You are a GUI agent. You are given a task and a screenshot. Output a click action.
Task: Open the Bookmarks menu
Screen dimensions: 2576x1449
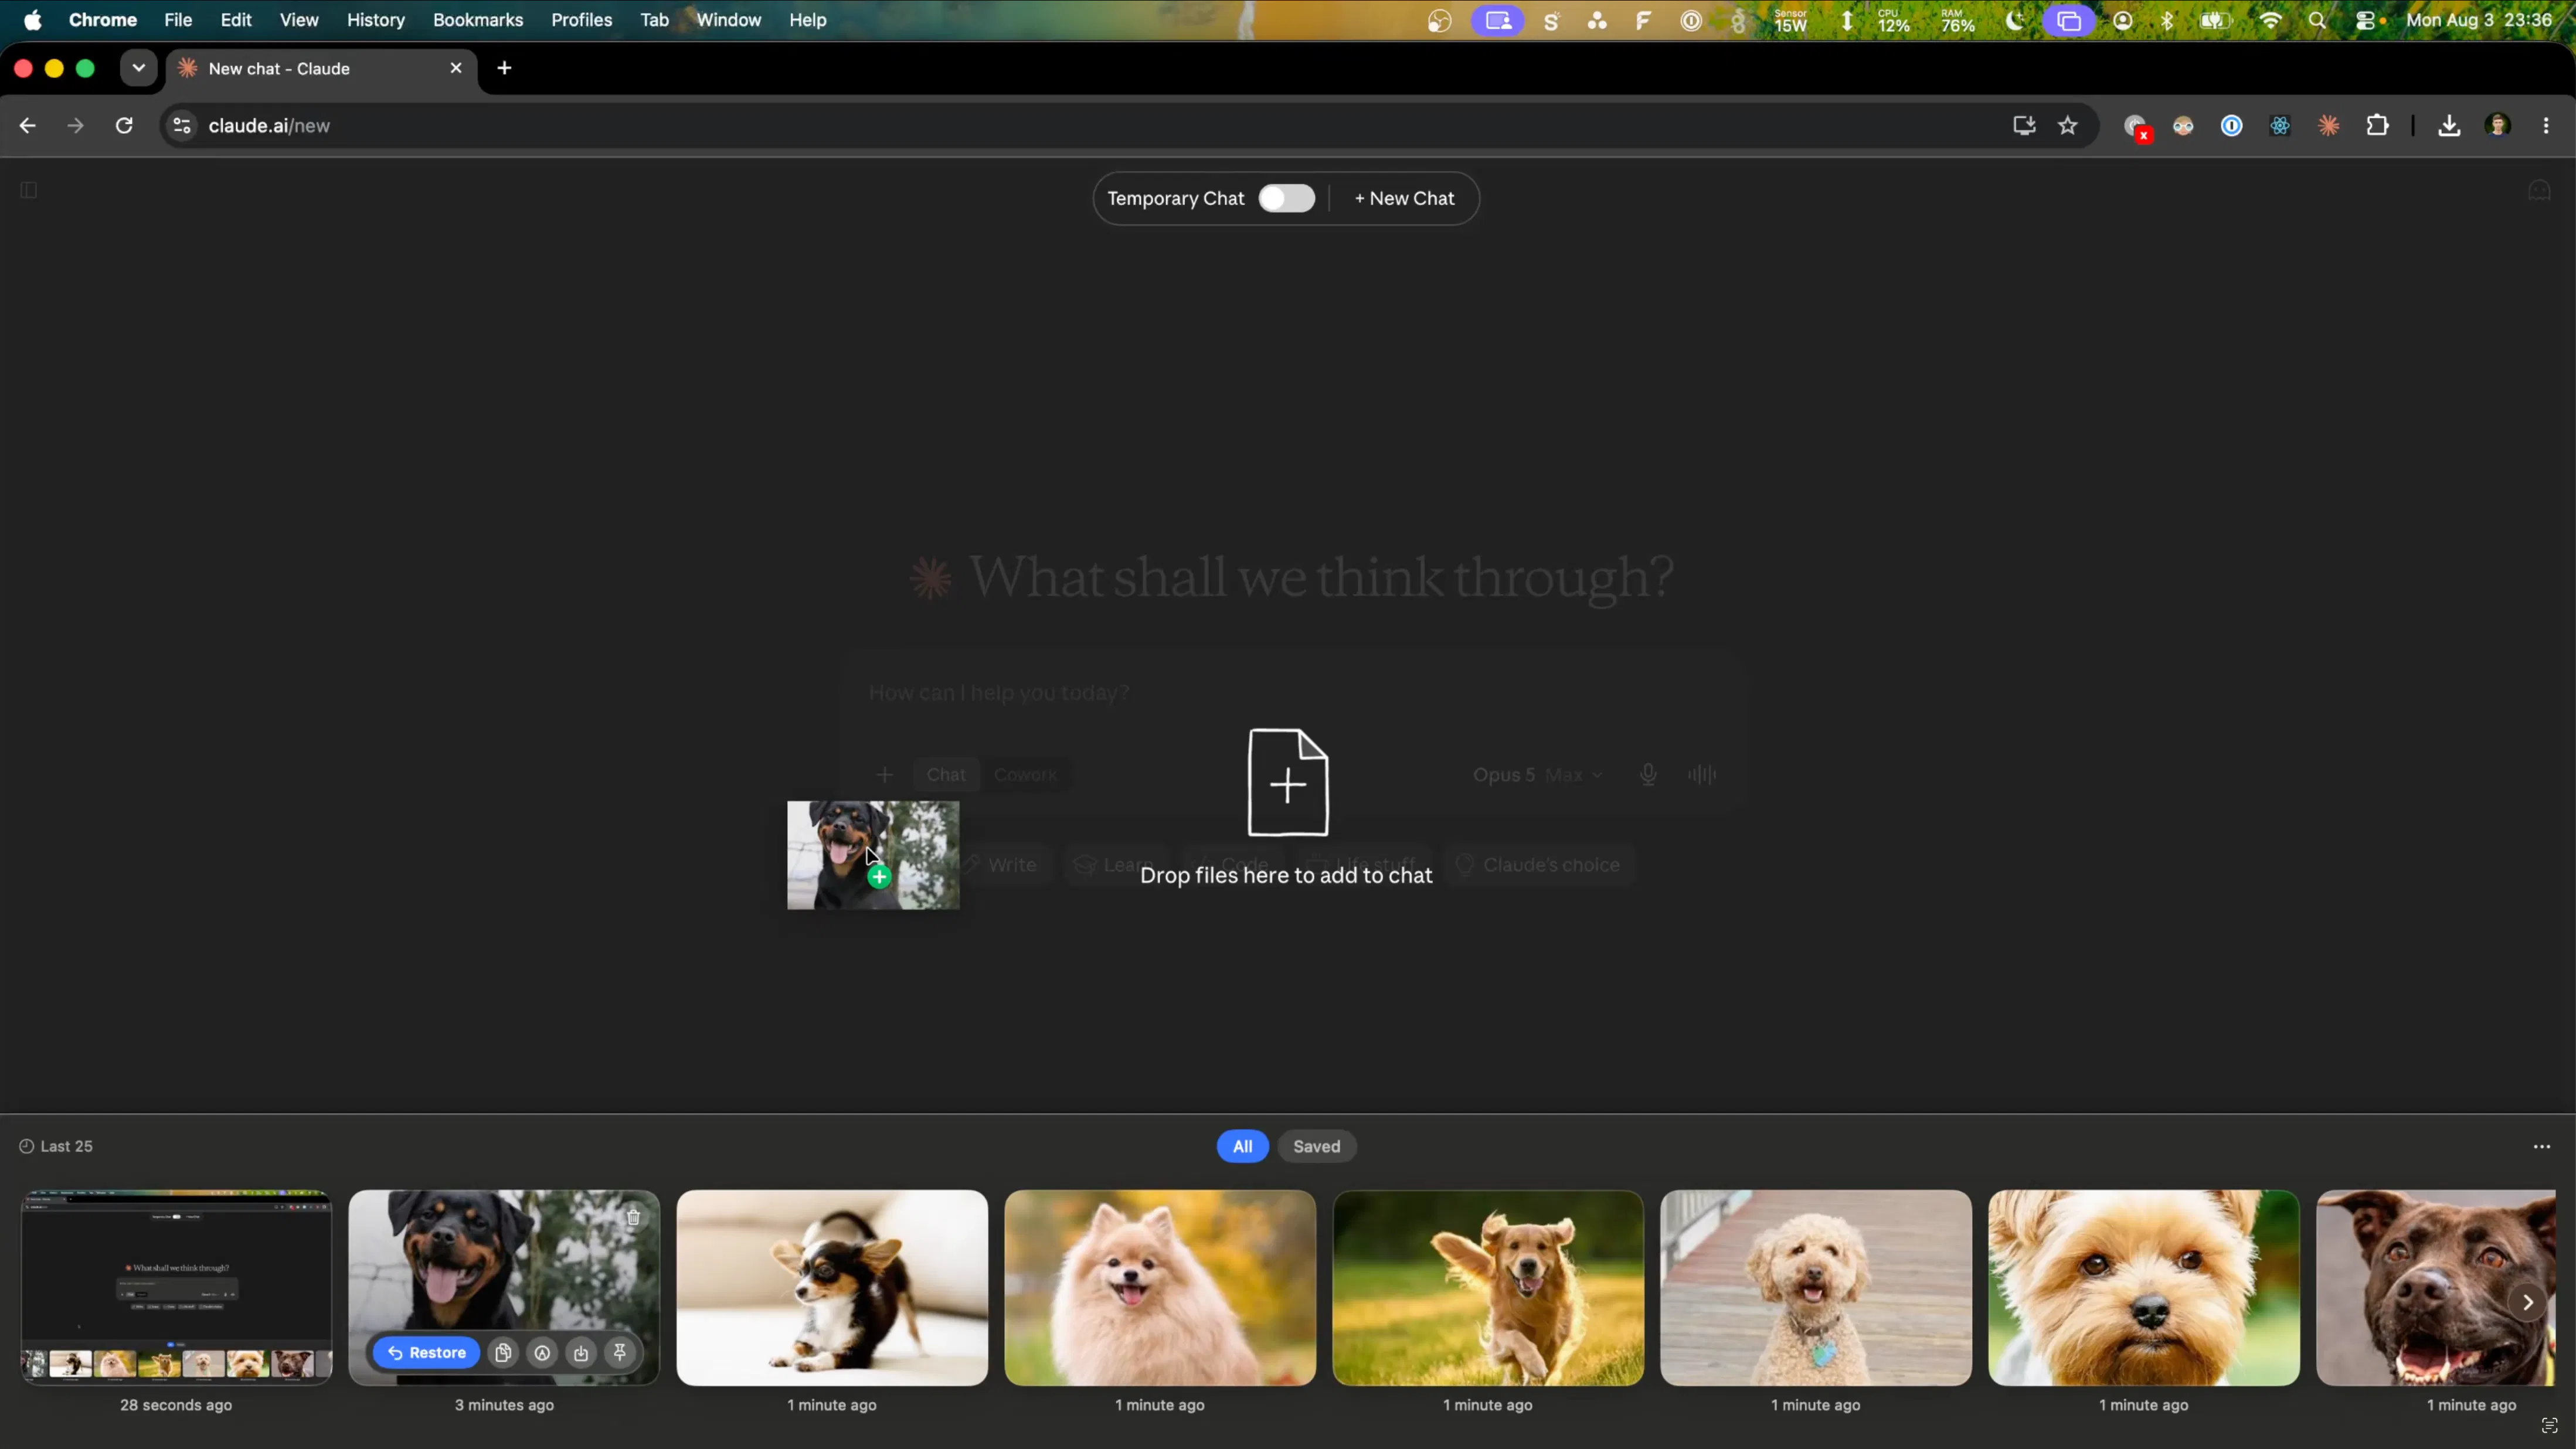click(x=478, y=20)
